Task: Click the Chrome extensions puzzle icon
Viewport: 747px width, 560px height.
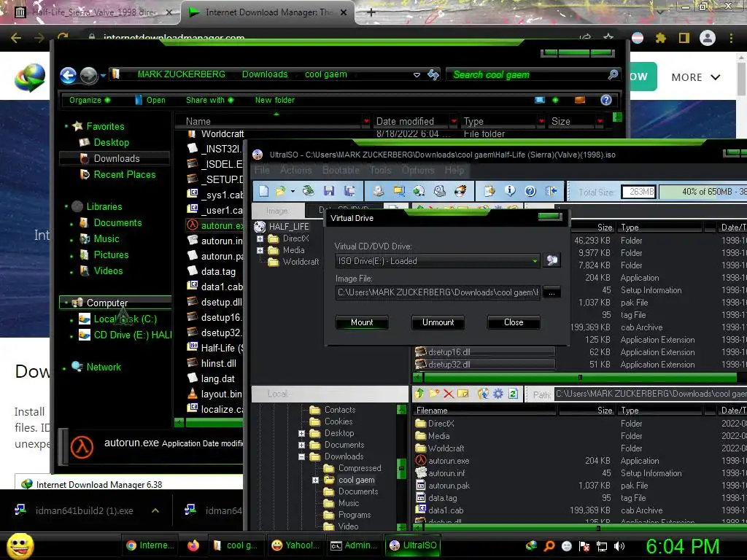Action: [x=660, y=38]
